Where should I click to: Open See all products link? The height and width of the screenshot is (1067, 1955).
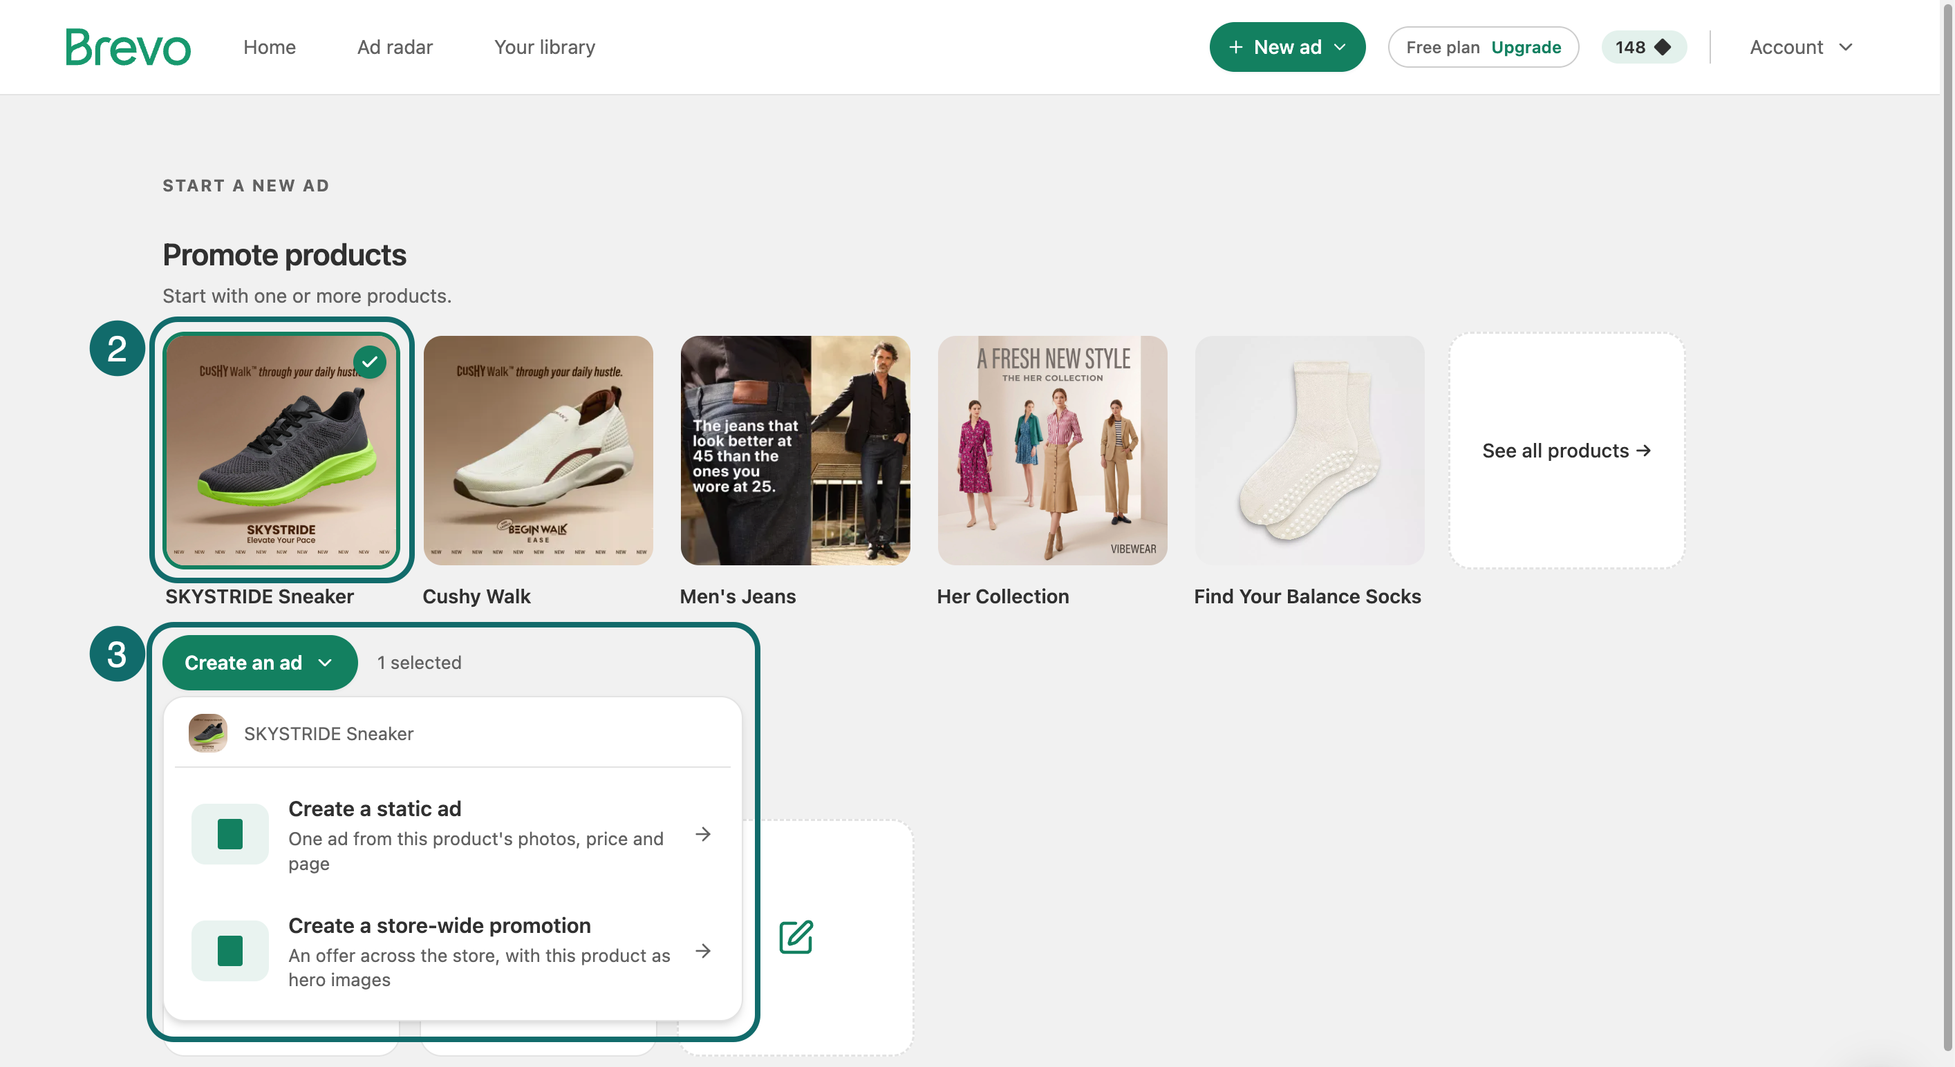pos(1566,451)
